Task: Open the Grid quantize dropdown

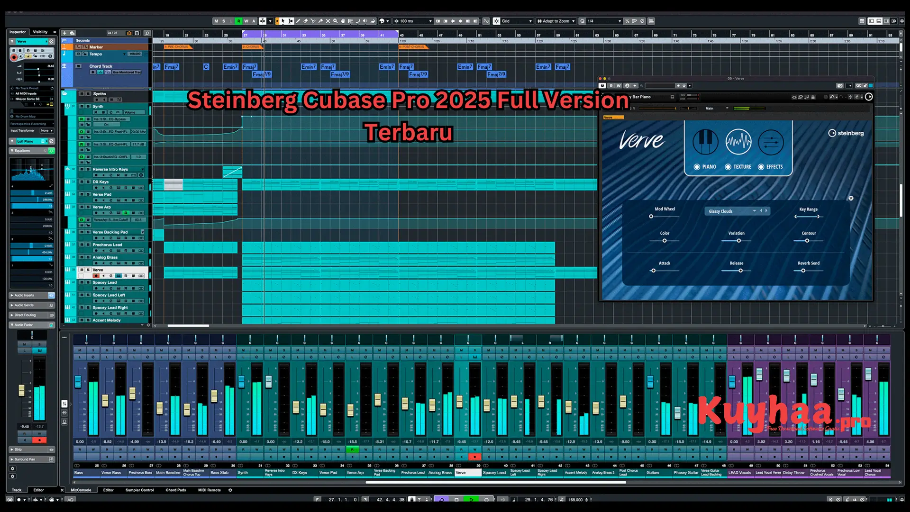Action: pyautogui.click(x=517, y=21)
